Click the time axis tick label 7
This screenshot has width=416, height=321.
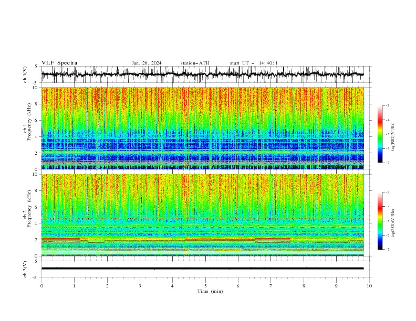pyautogui.click(x=271, y=286)
